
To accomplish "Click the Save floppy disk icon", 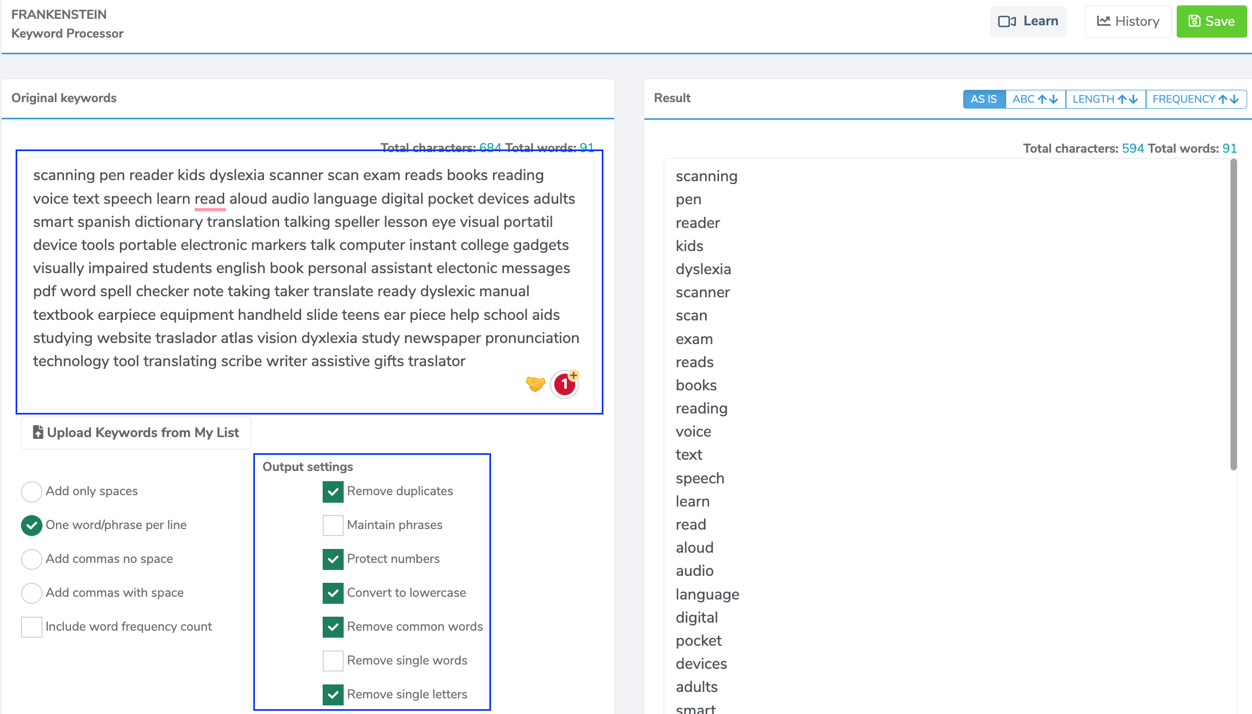I will 1194,21.
